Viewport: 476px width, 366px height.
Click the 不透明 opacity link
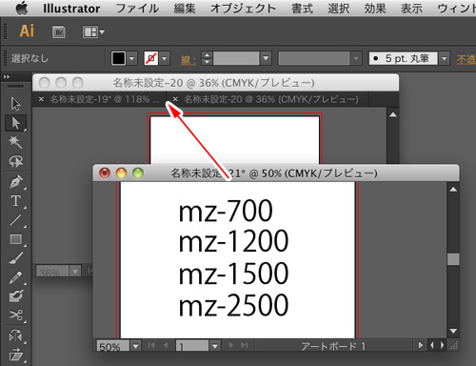[x=466, y=60]
